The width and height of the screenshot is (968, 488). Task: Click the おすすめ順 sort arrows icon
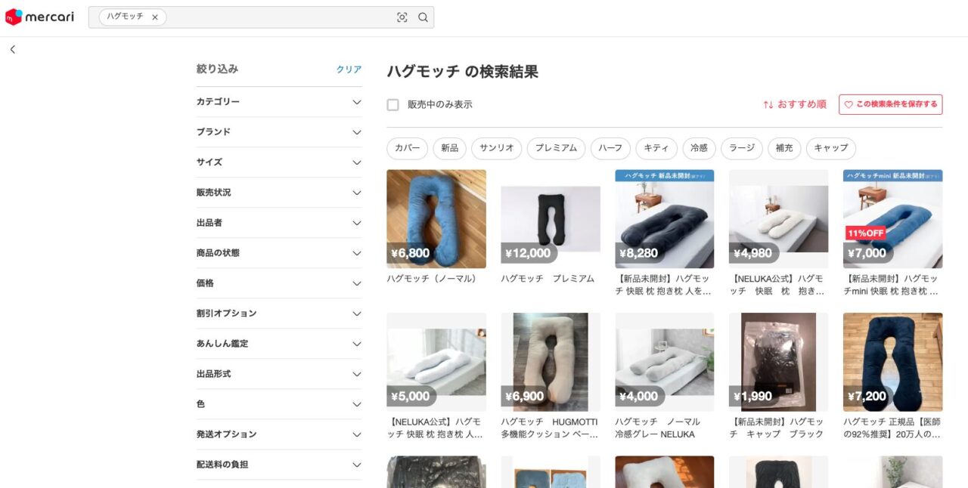[768, 104]
